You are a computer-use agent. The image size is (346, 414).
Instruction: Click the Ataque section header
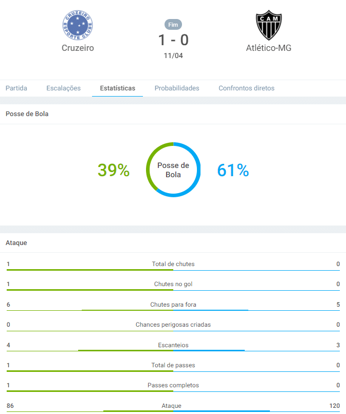point(16,242)
